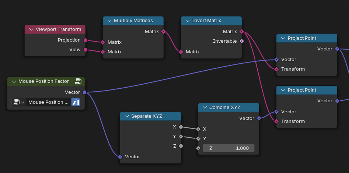Click Multiply Matrices Matrix output socket
This screenshot has height=173, width=349.
(164, 32)
